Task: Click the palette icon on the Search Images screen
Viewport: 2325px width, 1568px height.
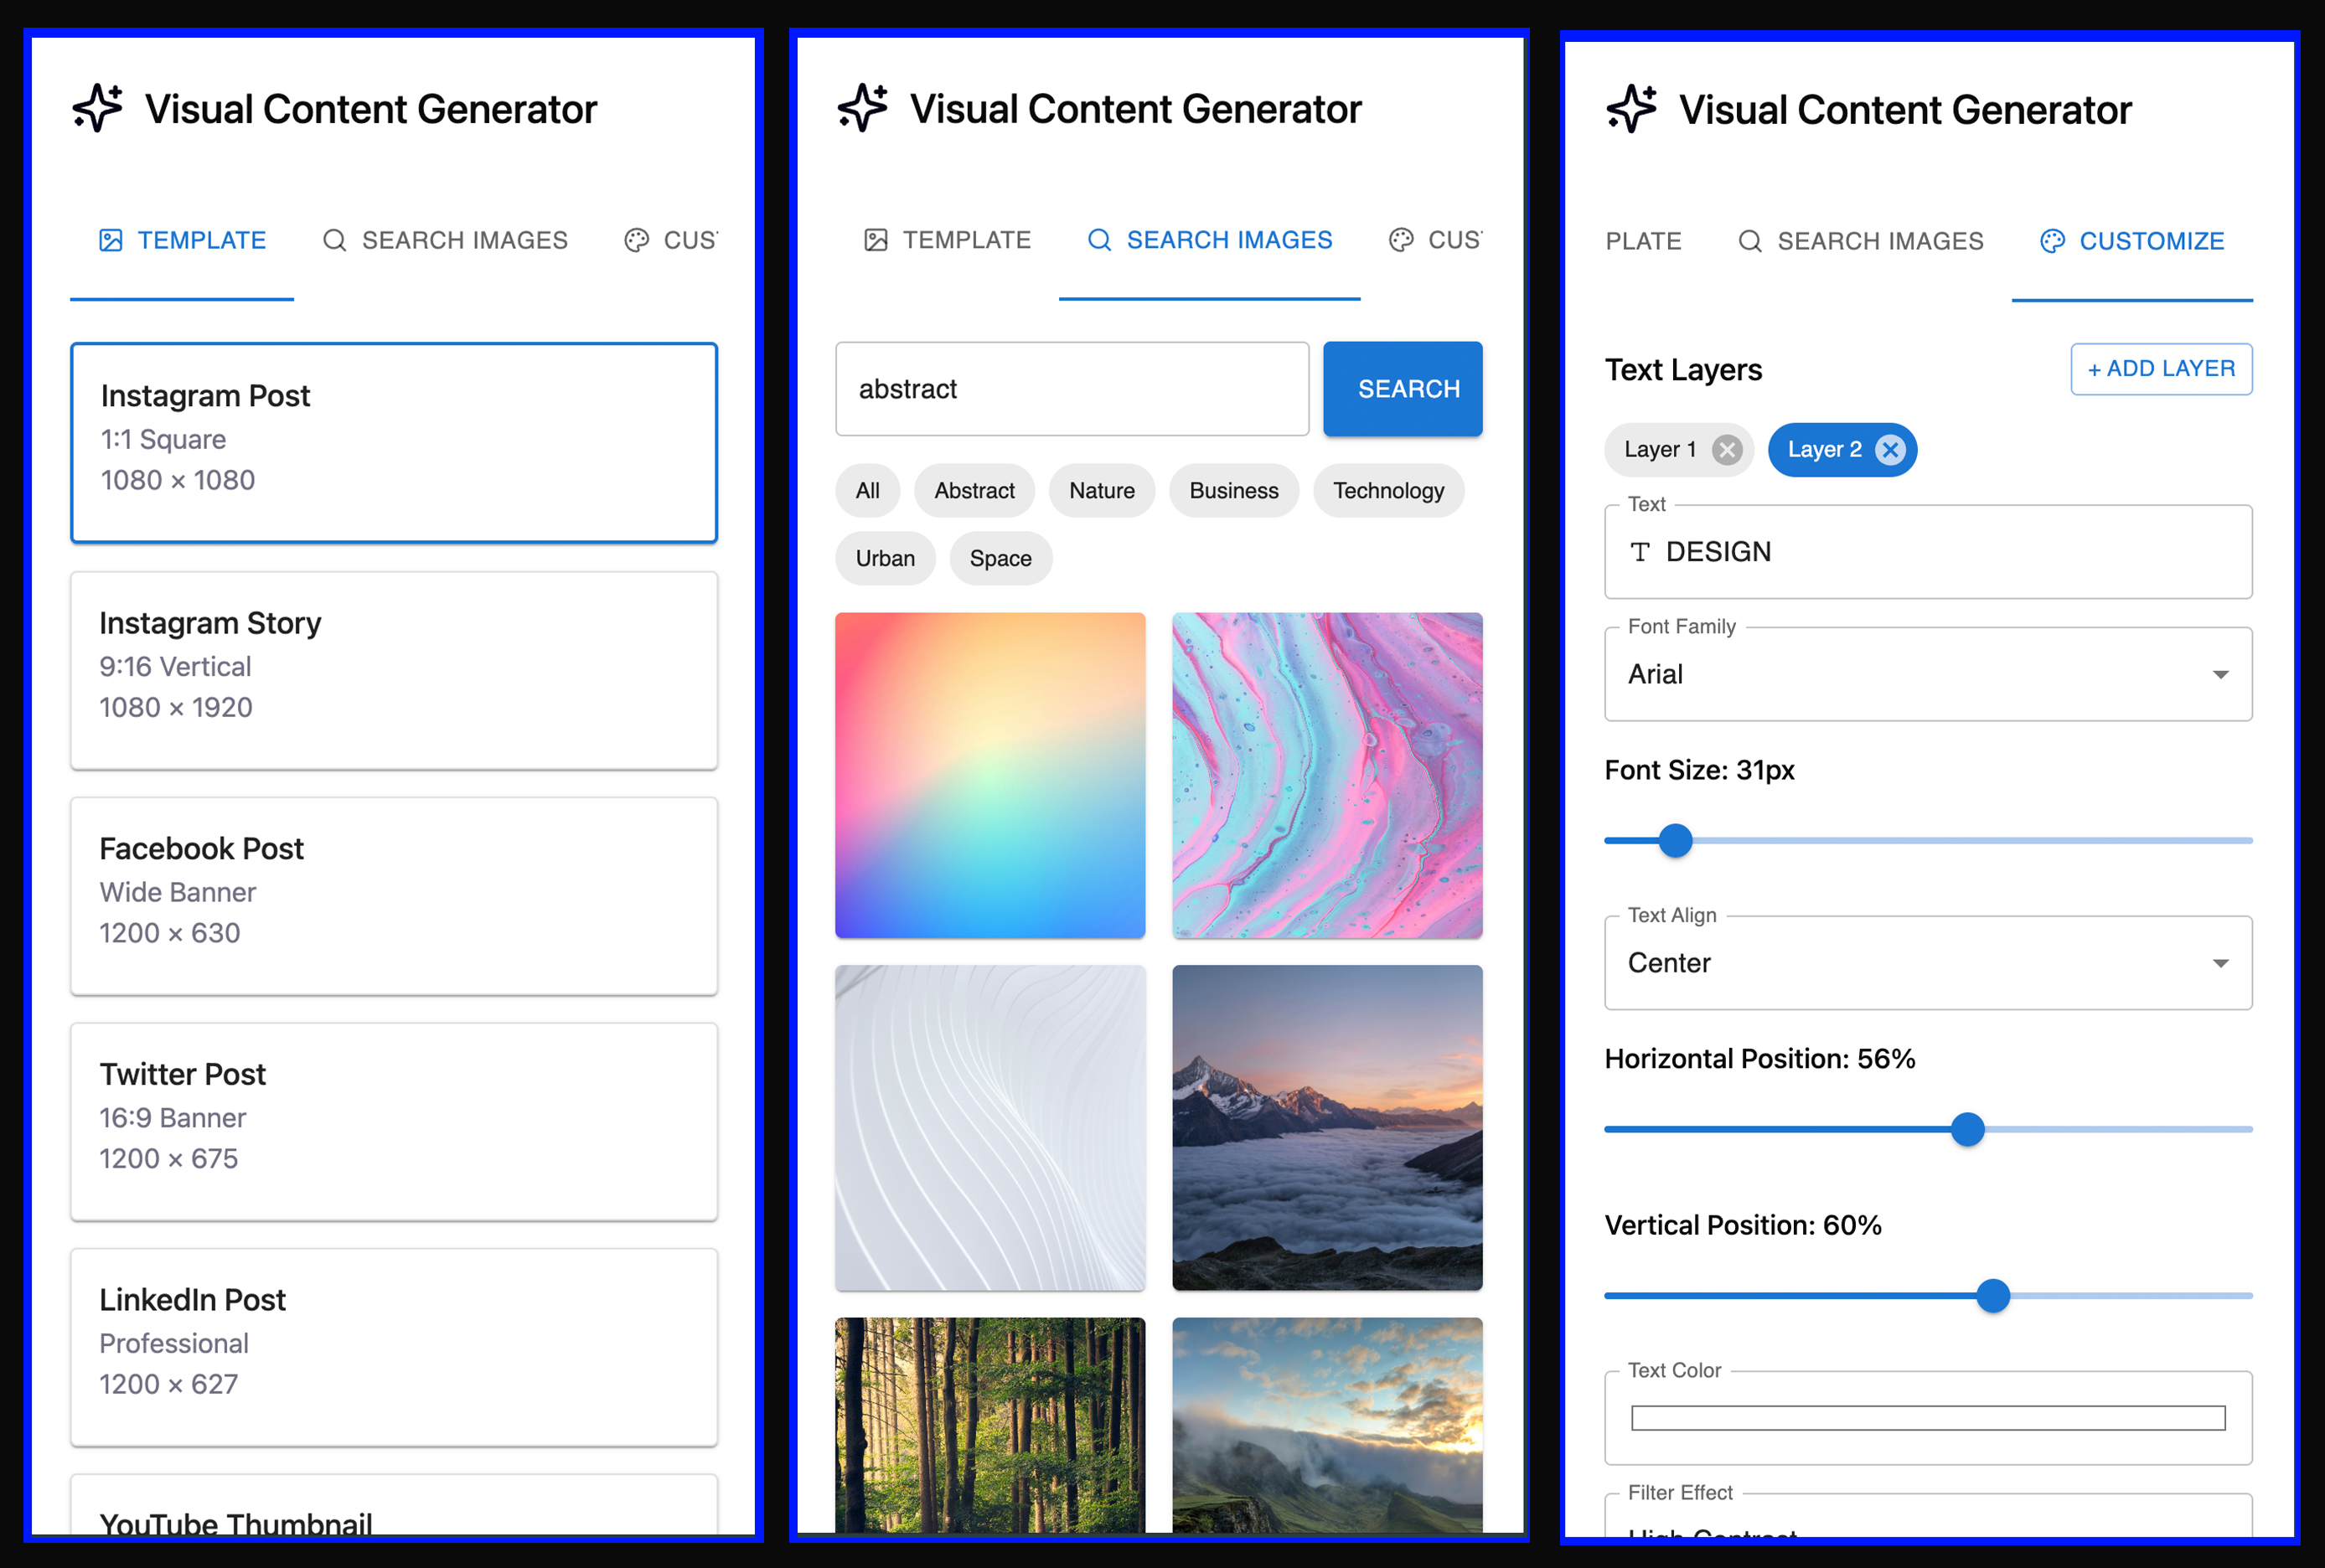Action: pos(1401,240)
